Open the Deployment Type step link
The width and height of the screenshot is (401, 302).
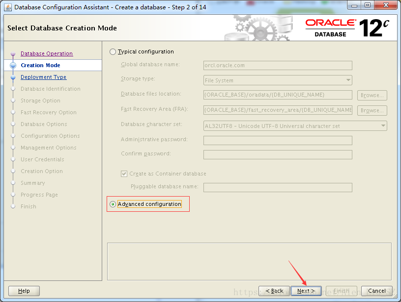tap(43, 77)
